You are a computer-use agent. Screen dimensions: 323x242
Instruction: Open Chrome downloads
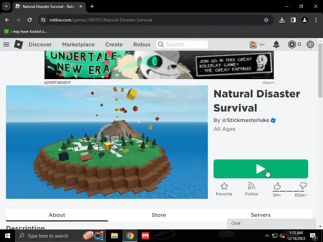pos(282,20)
